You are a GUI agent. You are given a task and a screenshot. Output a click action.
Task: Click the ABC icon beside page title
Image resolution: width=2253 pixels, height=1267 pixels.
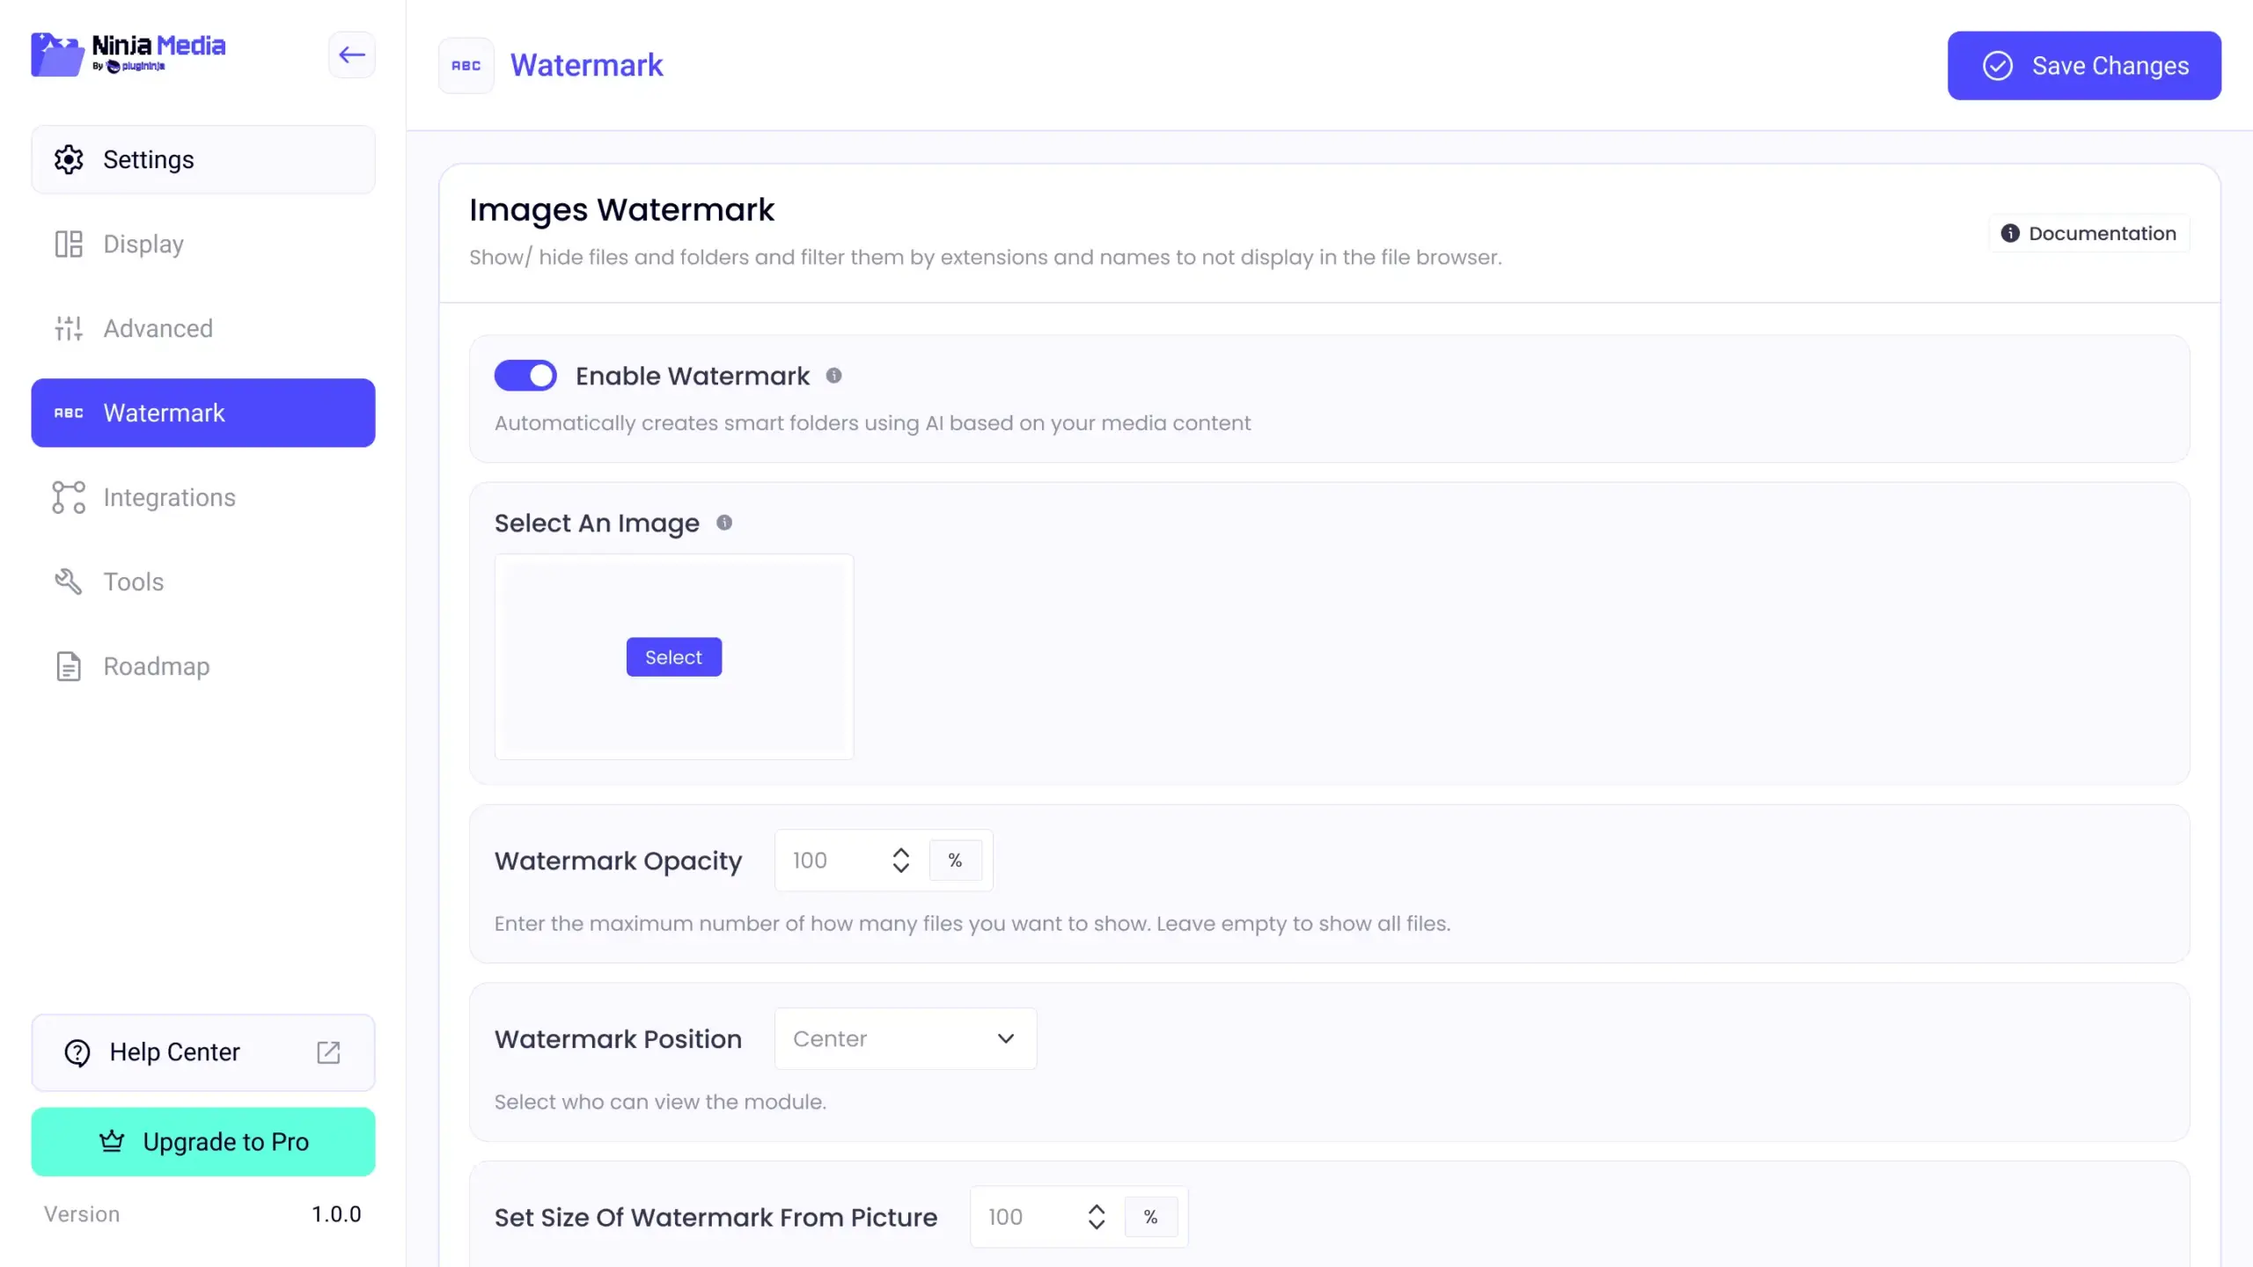tap(466, 65)
